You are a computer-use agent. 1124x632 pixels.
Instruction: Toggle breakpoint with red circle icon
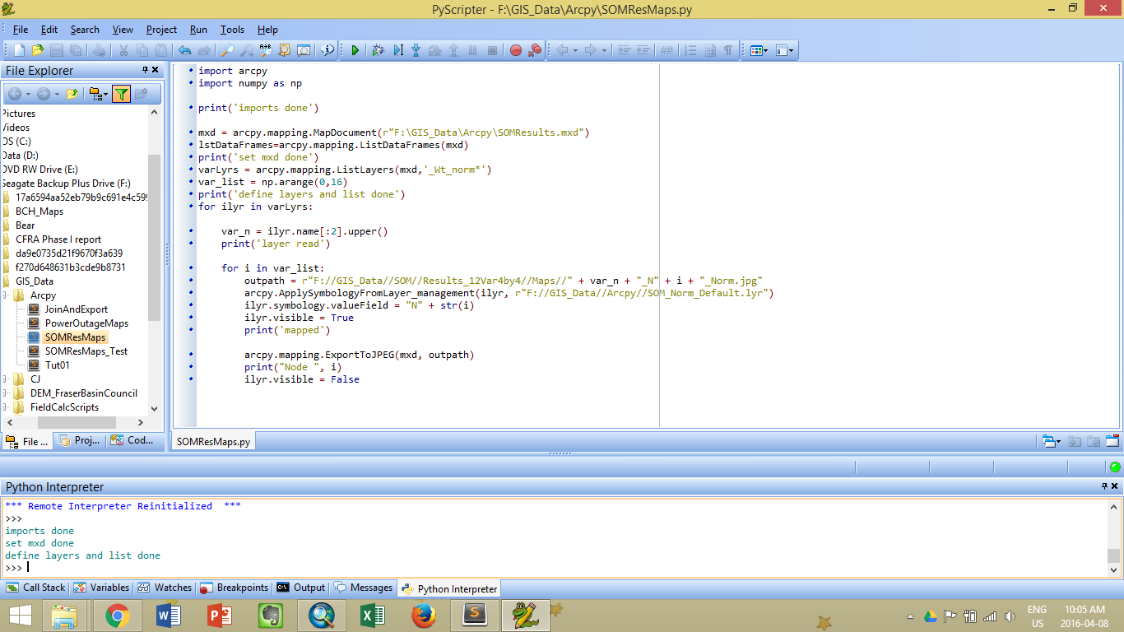tap(516, 50)
